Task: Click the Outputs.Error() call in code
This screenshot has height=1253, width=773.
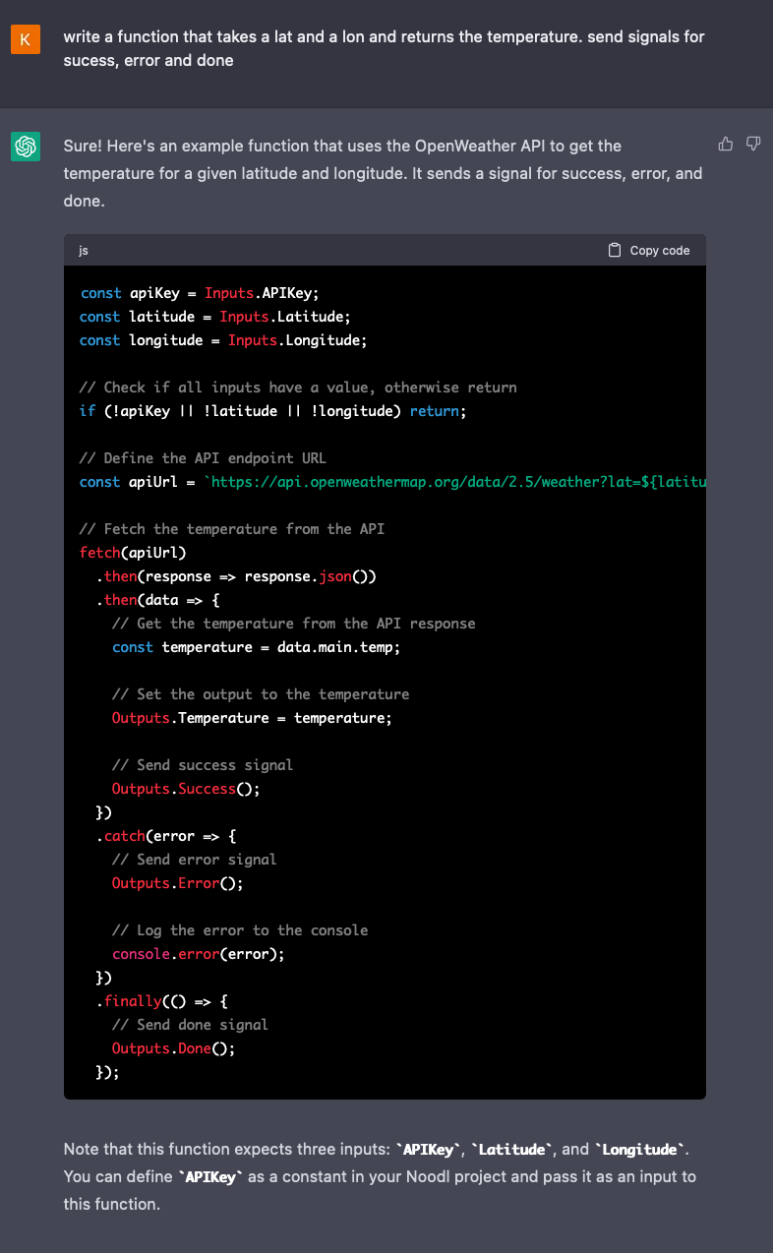Action: (x=177, y=883)
